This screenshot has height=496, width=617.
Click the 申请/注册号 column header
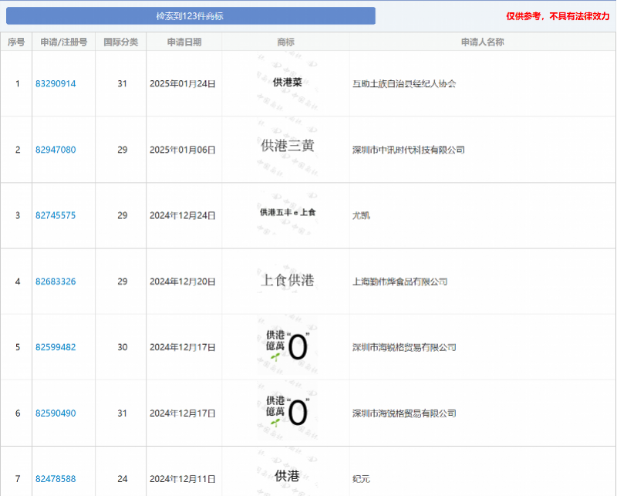pyautogui.click(x=64, y=42)
